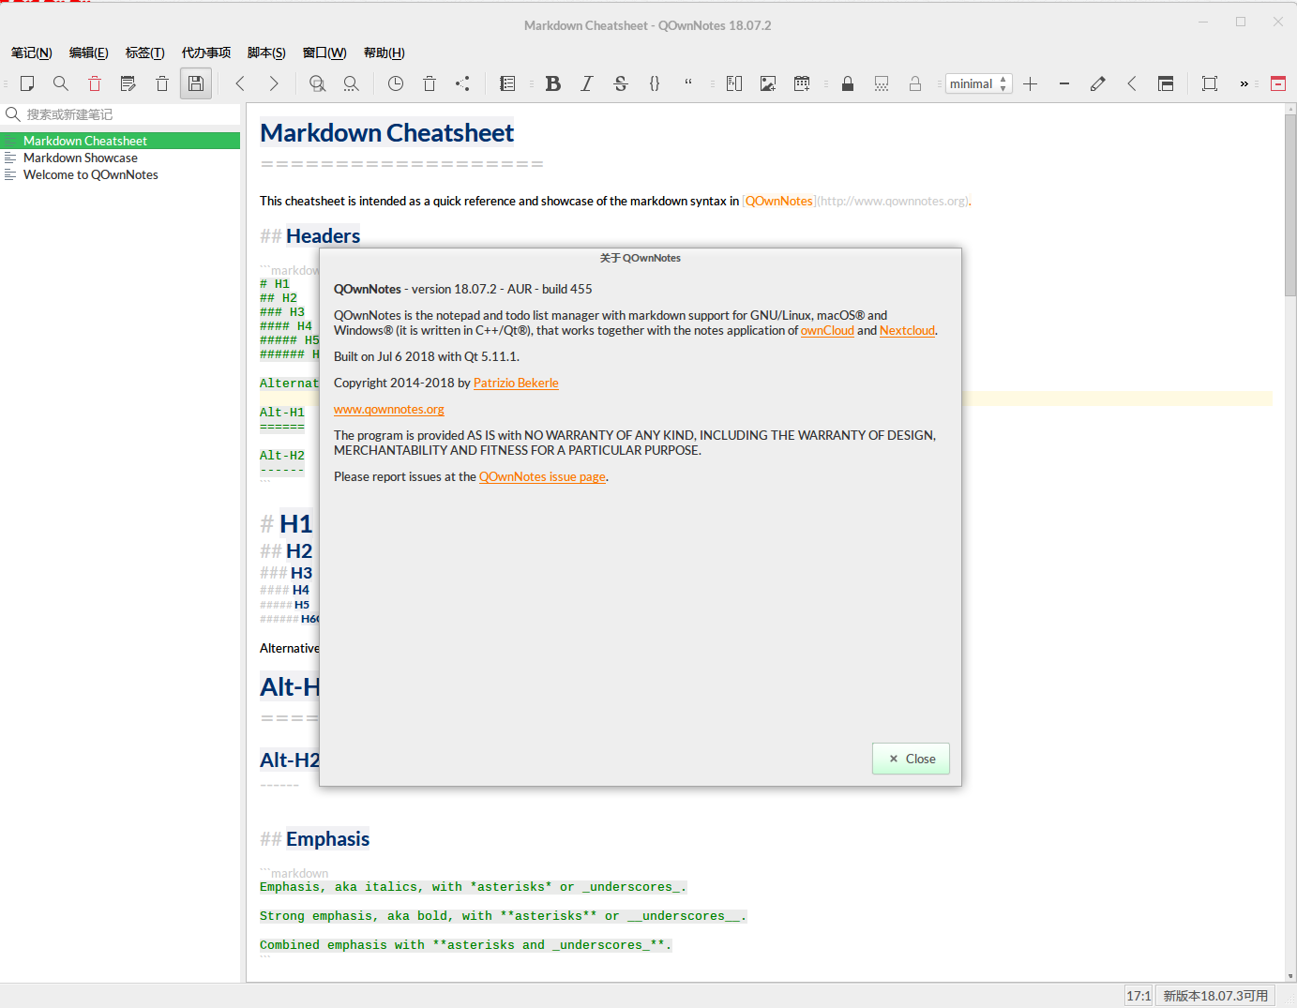Insert block quote with quotation icon

pyautogui.click(x=688, y=83)
